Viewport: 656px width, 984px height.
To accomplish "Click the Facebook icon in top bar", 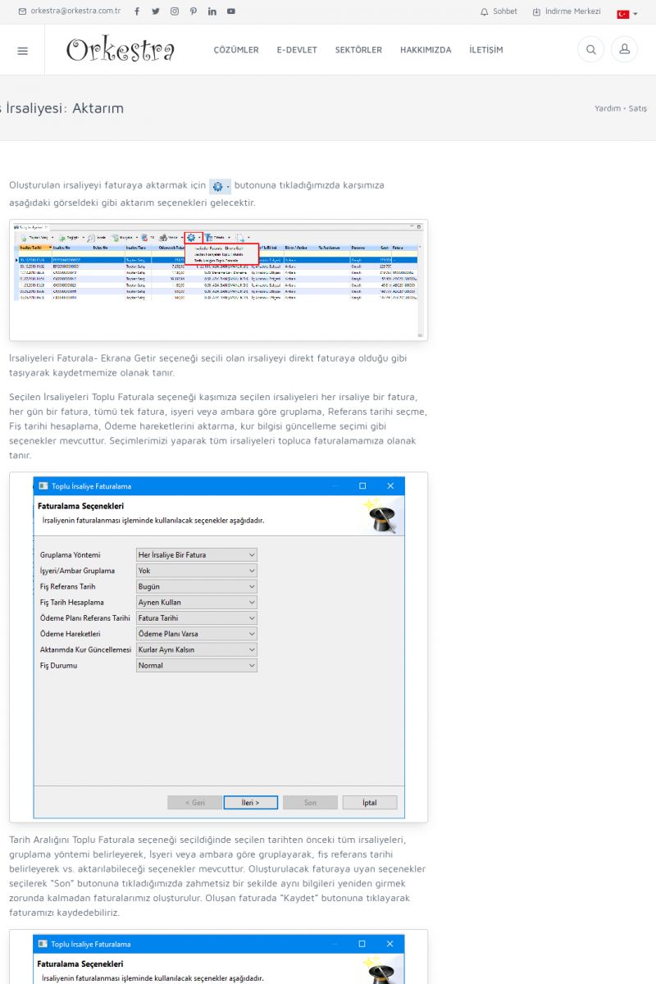I will (x=136, y=11).
